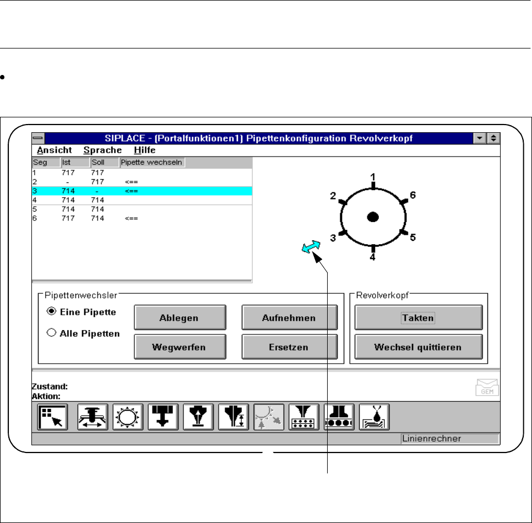The width and height of the screenshot is (532, 523).
Task: Click the nozzle with upward arrow icon
Action: click(x=198, y=417)
